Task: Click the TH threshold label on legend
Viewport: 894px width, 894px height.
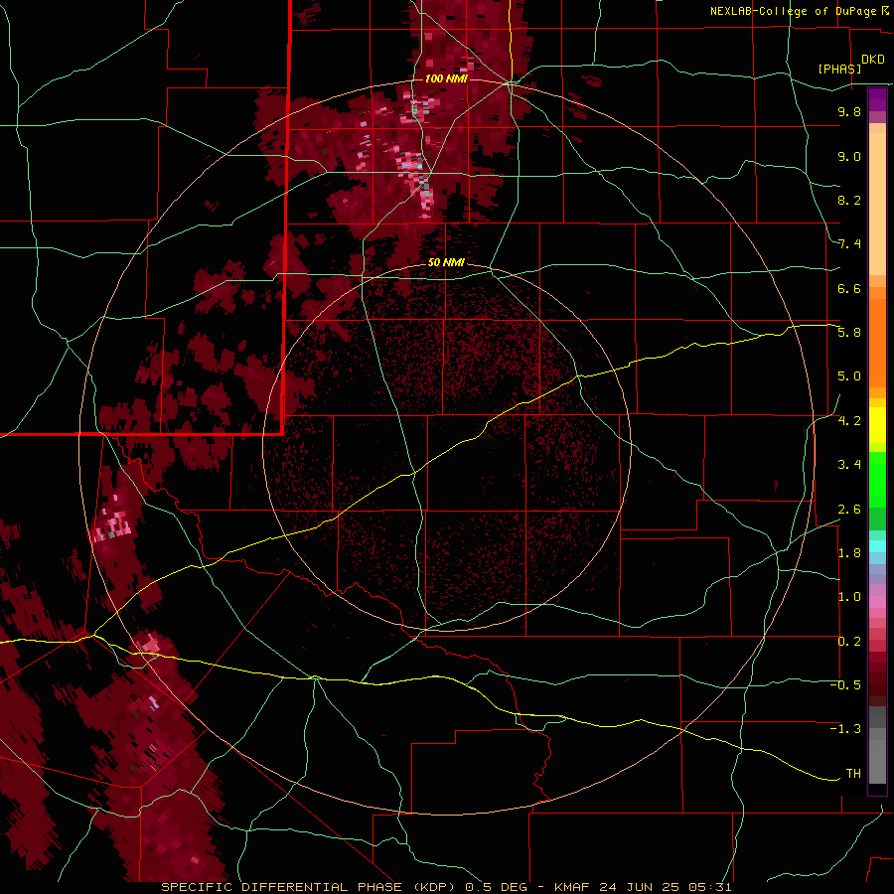Action: click(x=853, y=774)
